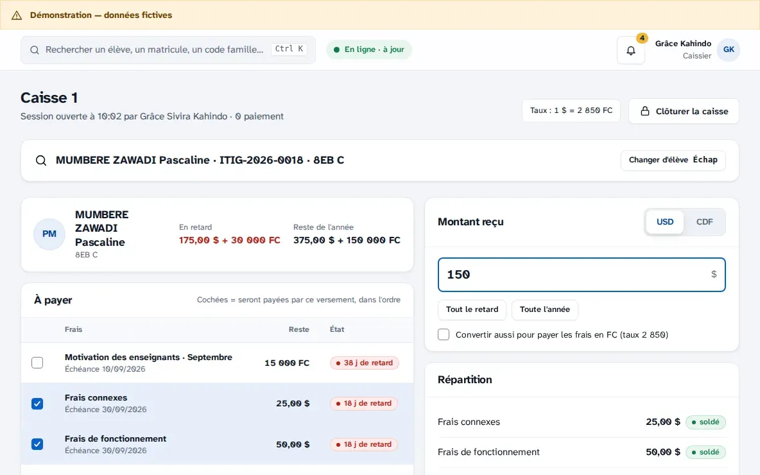Uncheck the Frais connexes checkbox
This screenshot has height=475, width=760.
[37, 404]
